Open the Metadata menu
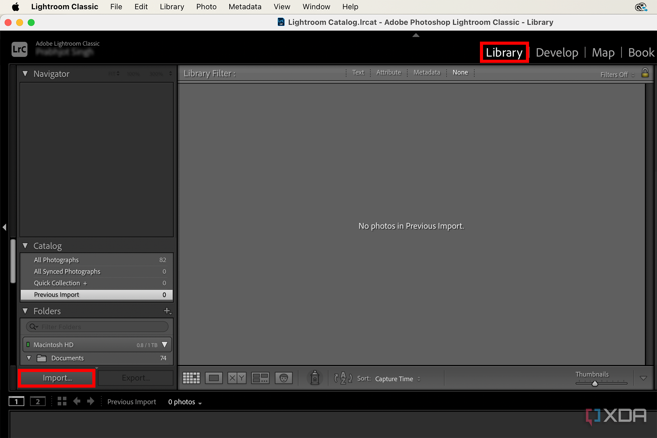Viewport: 657px width, 438px height. (245, 7)
